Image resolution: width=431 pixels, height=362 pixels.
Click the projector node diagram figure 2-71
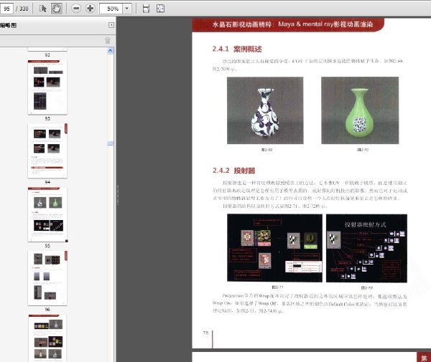tap(274, 248)
